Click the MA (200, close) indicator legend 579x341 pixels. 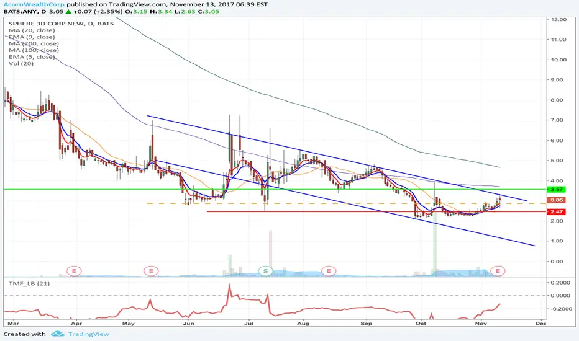[34, 43]
